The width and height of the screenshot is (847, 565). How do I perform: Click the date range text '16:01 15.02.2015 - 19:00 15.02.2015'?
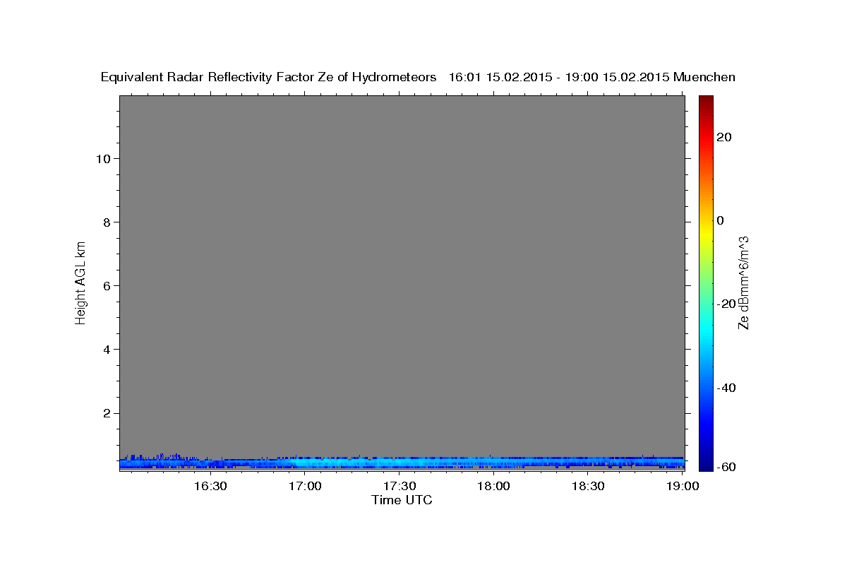[x=559, y=78]
